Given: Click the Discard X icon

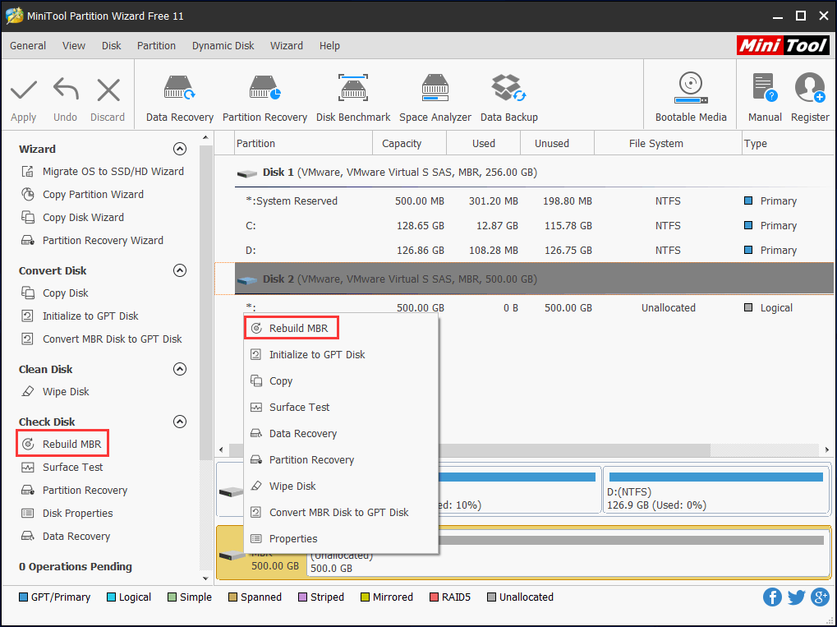Looking at the screenshot, I should 108,90.
